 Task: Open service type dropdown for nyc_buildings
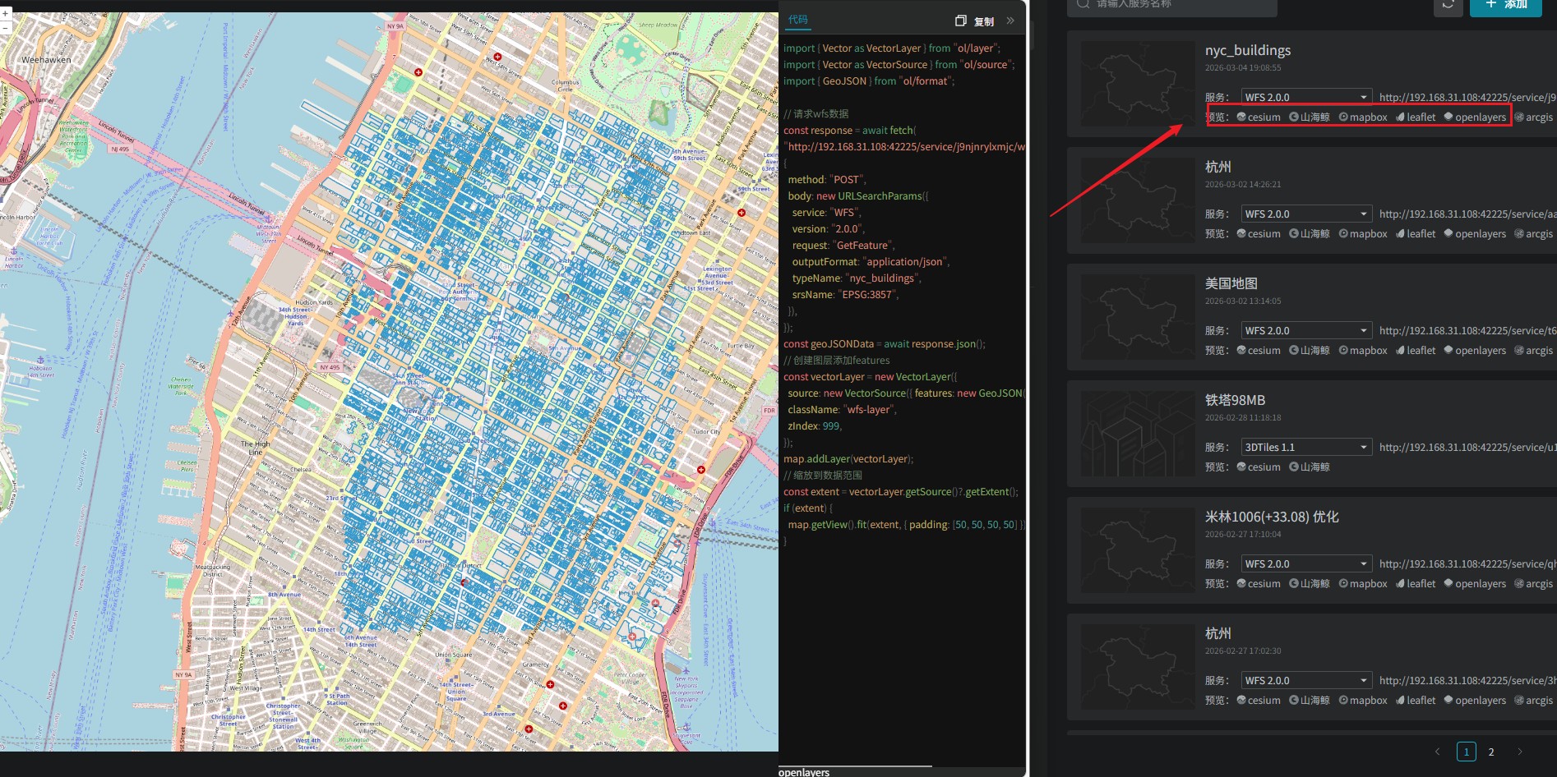point(1306,98)
